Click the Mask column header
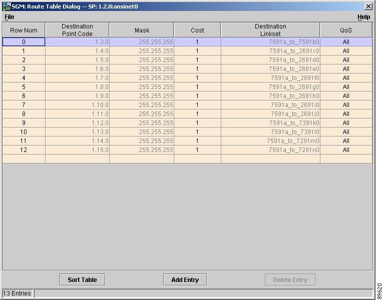Screen dimensions: 382x300 point(142,30)
